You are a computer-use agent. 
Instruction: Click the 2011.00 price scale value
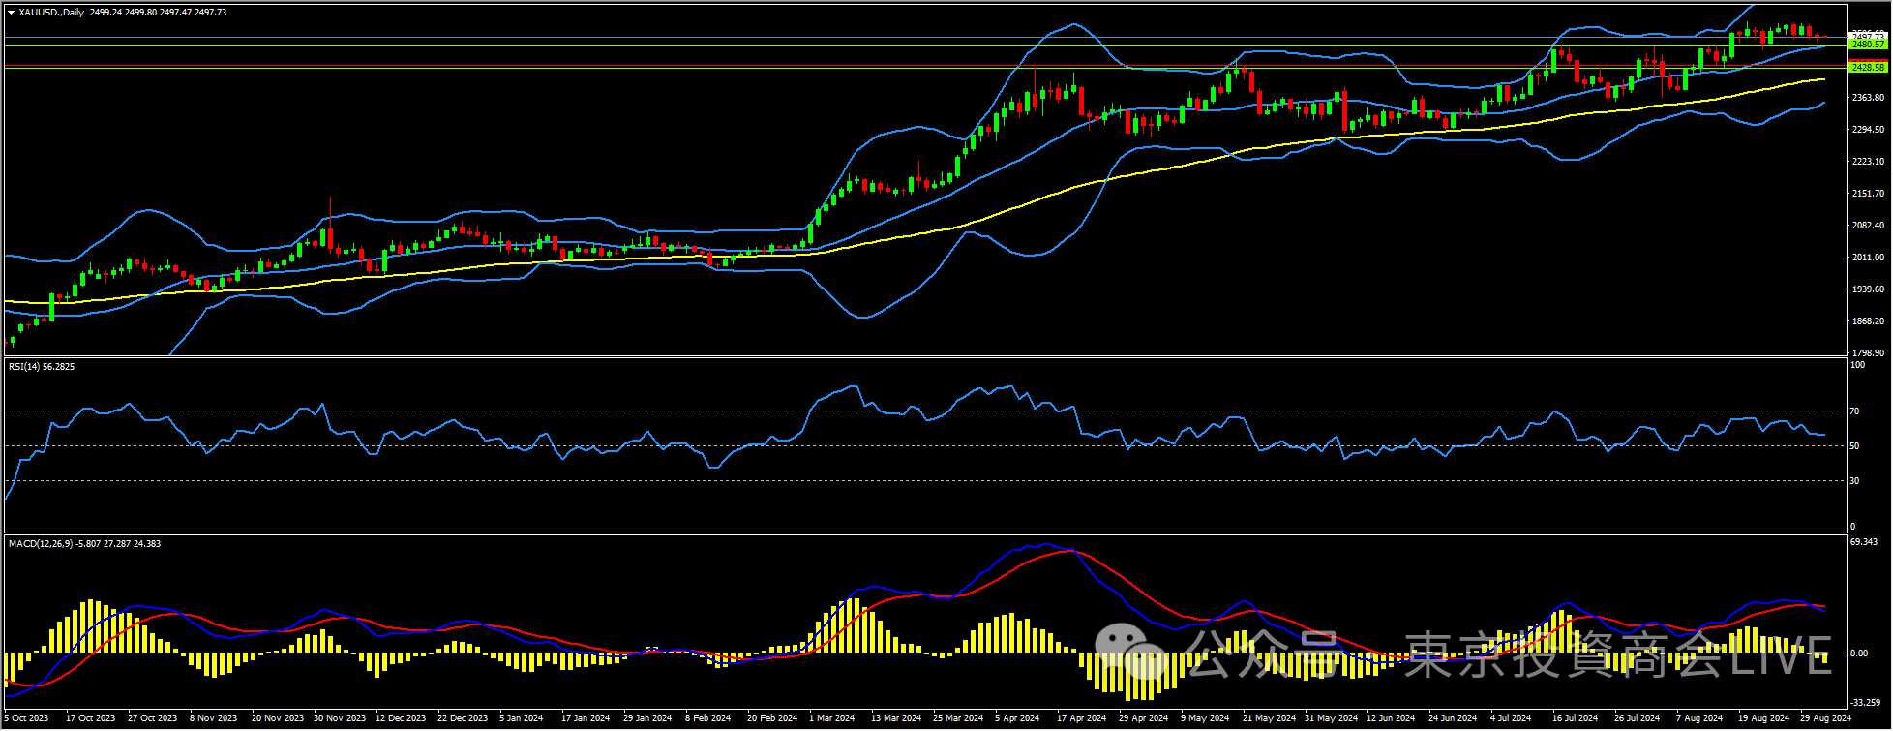1868,258
